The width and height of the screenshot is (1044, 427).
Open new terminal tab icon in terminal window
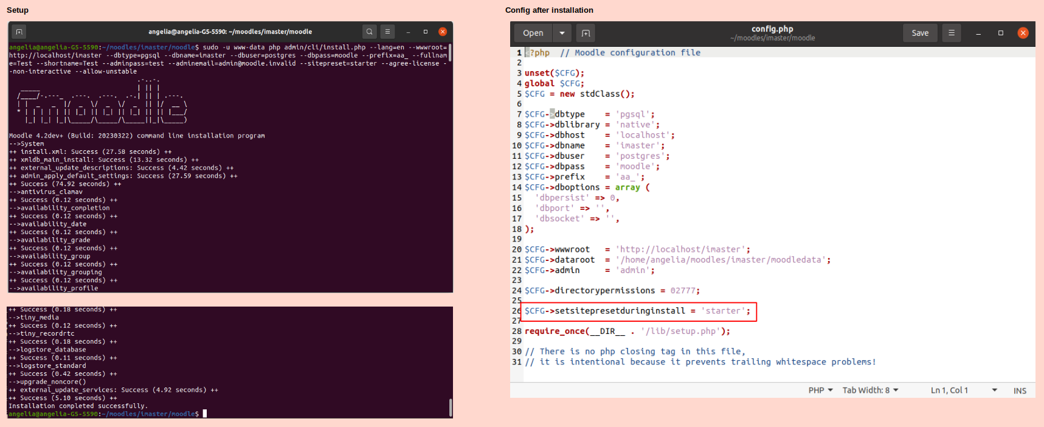pos(19,32)
